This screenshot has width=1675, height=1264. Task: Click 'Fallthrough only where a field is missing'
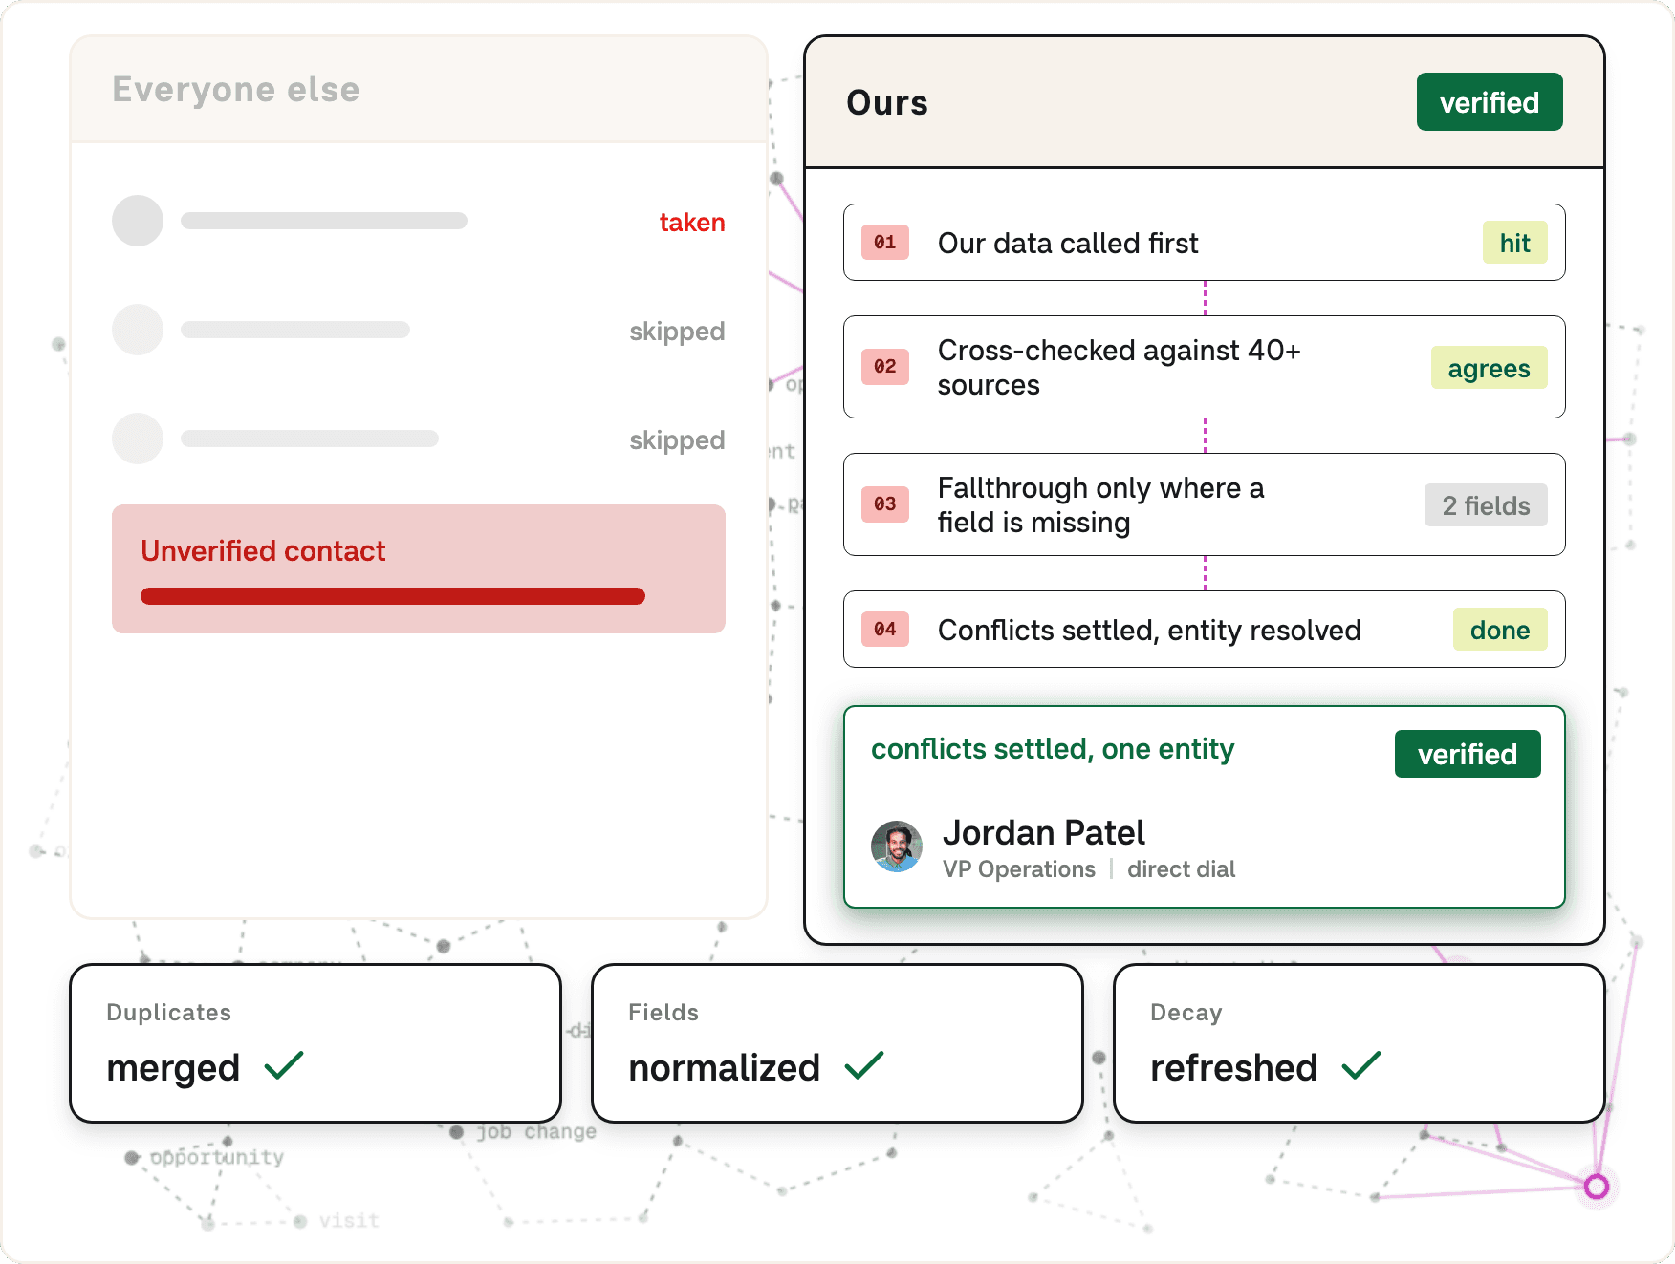[1101, 505]
